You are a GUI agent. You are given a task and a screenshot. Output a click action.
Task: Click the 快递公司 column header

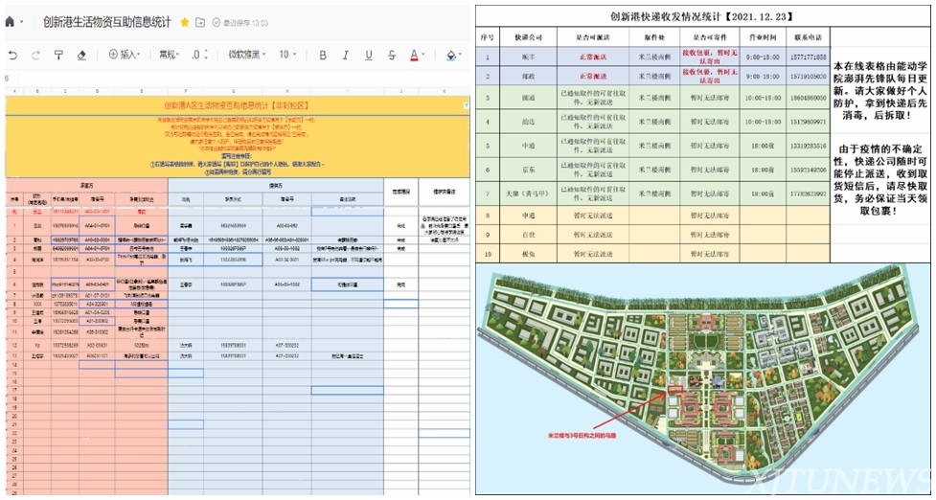click(528, 37)
